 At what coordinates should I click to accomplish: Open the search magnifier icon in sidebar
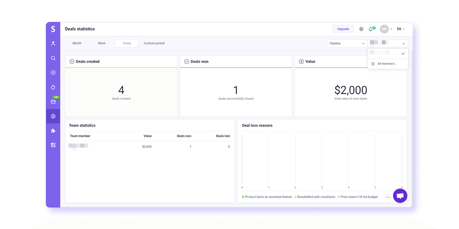[53, 58]
